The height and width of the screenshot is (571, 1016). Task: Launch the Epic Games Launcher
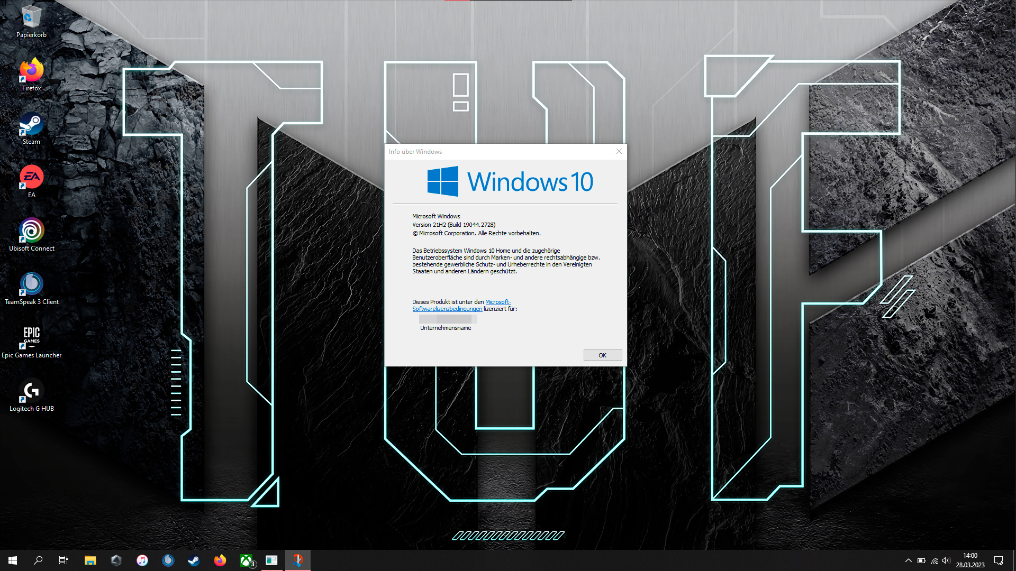(x=31, y=337)
